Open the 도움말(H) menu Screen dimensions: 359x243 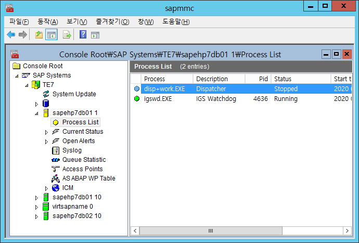click(x=176, y=22)
